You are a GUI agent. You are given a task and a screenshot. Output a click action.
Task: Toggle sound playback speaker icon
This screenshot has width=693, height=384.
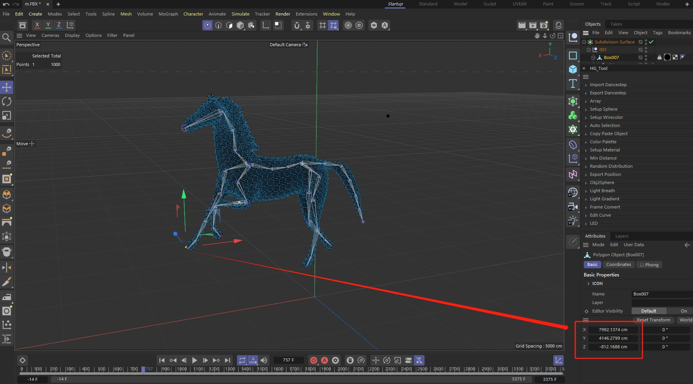click(x=264, y=360)
